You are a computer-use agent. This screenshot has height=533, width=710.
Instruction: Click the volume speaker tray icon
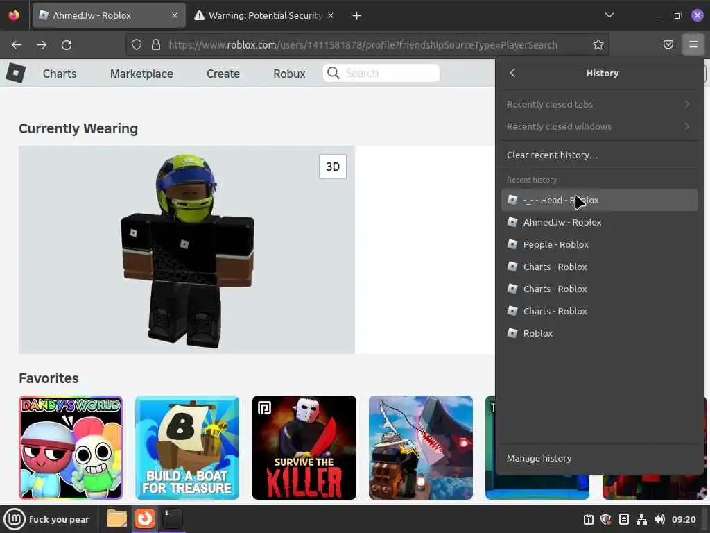pos(659,519)
